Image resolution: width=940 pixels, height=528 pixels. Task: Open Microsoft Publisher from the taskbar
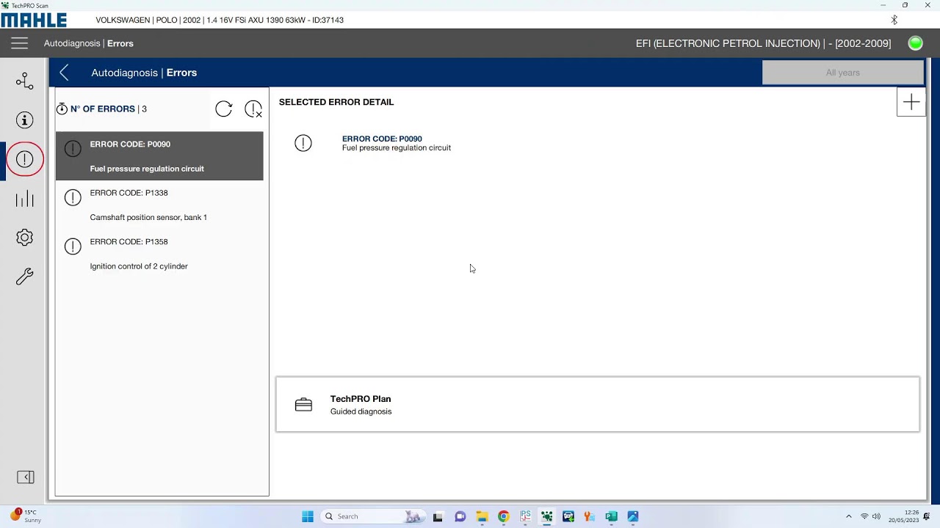pos(611,516)
